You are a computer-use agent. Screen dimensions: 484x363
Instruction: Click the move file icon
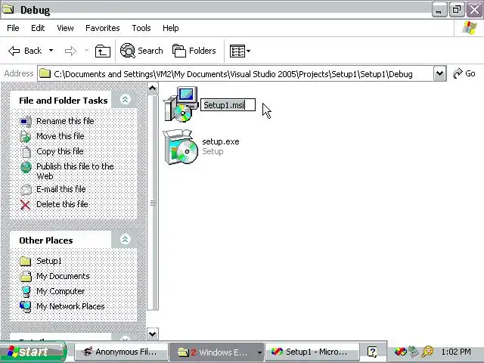[25, 136]
